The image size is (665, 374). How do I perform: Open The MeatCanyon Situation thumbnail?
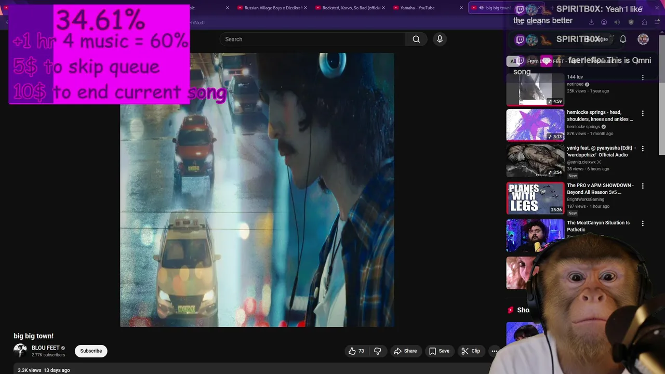click(535, 235)
